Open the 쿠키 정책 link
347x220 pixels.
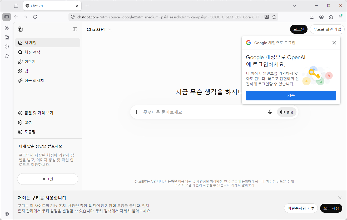coord(103,211)
